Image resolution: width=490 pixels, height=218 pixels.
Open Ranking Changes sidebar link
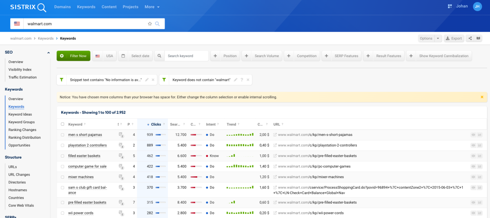[22, 130]
